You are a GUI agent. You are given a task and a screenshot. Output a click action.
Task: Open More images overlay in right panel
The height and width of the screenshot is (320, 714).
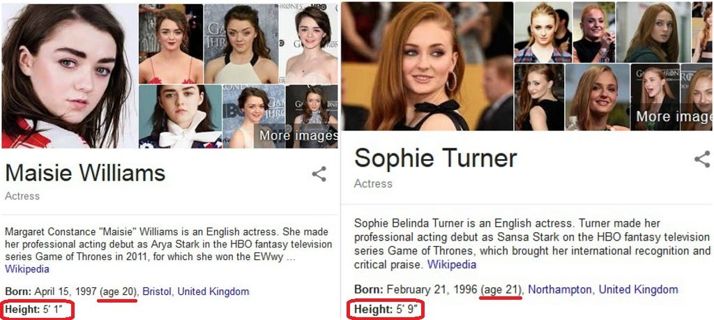pyautogui.click(x=674, y=116)
